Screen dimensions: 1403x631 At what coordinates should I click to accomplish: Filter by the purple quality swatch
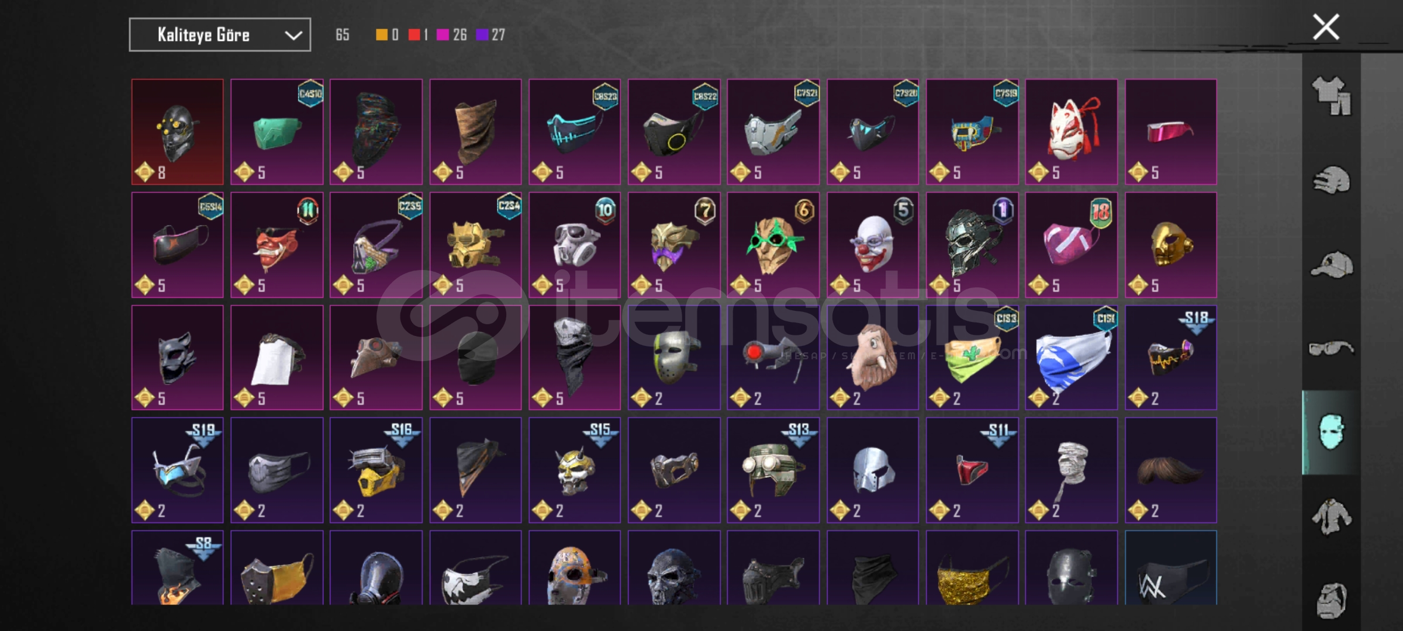point(482,35)
